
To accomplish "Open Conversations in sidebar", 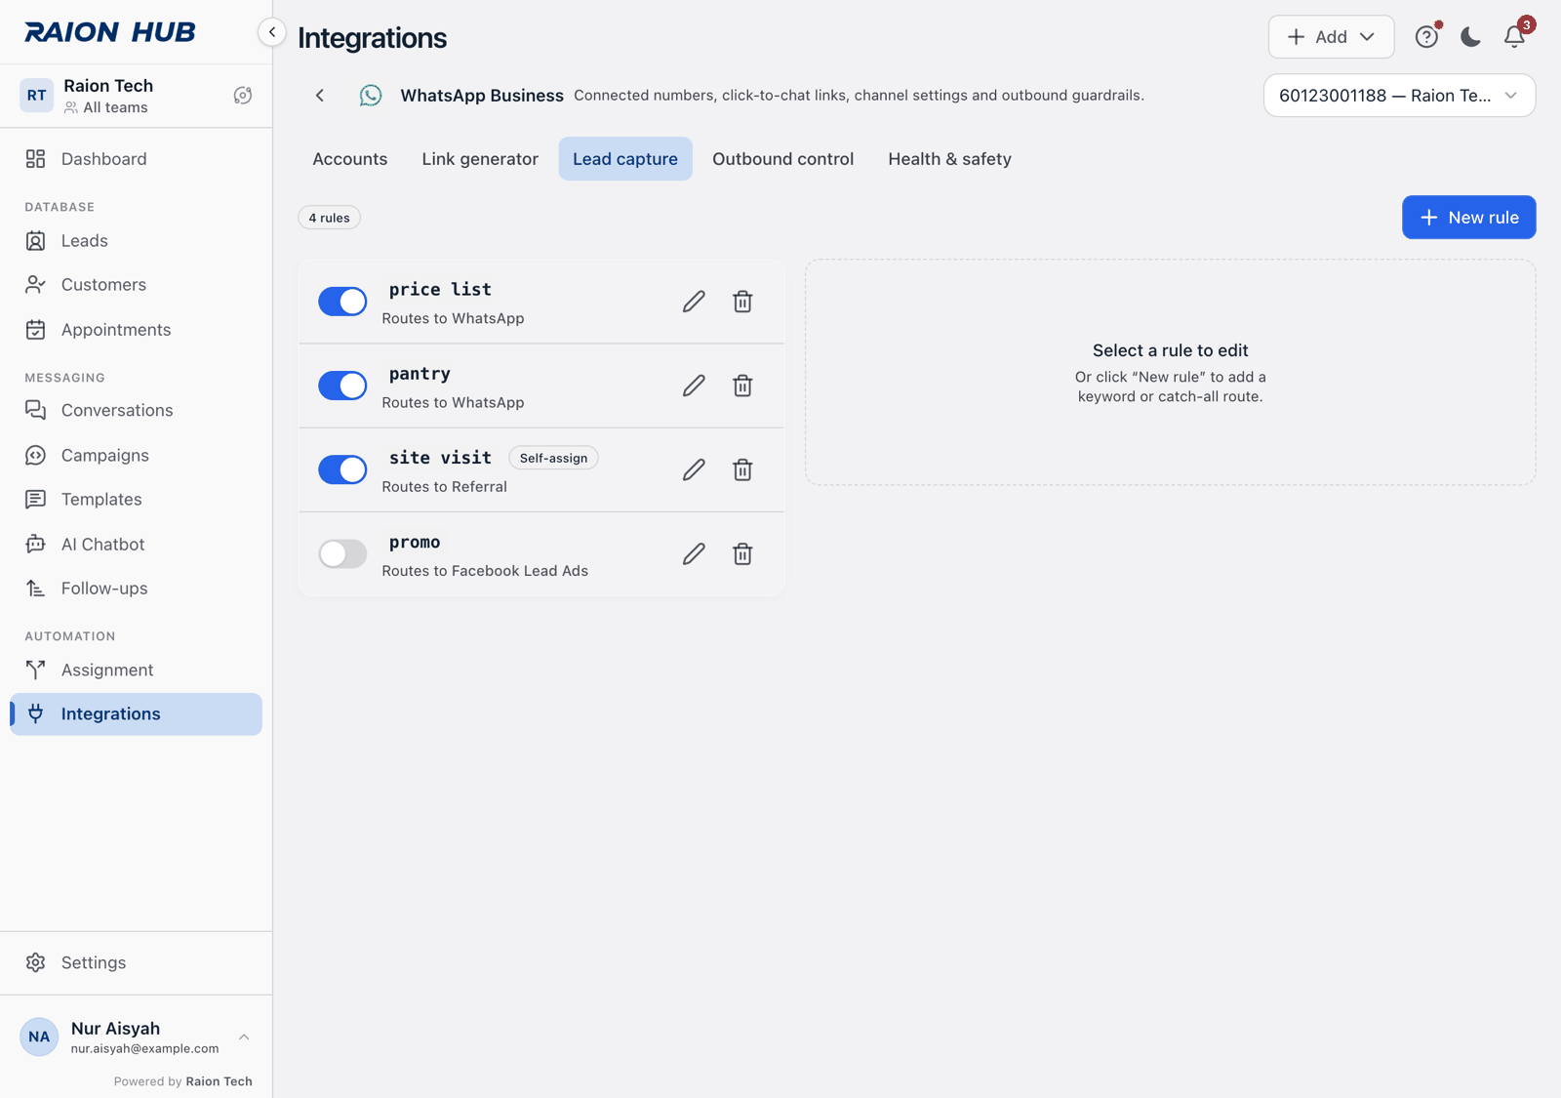I will (136, 411).
